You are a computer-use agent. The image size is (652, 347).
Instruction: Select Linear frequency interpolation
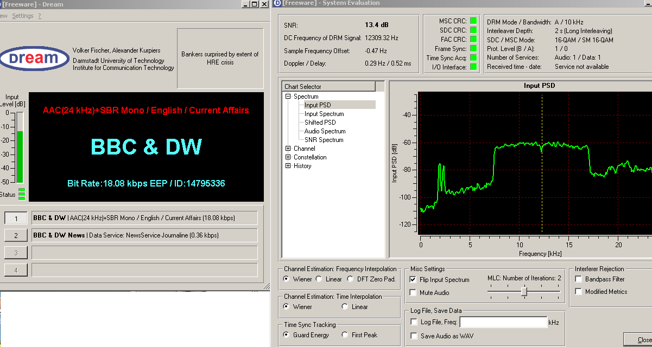click(319, 279)
